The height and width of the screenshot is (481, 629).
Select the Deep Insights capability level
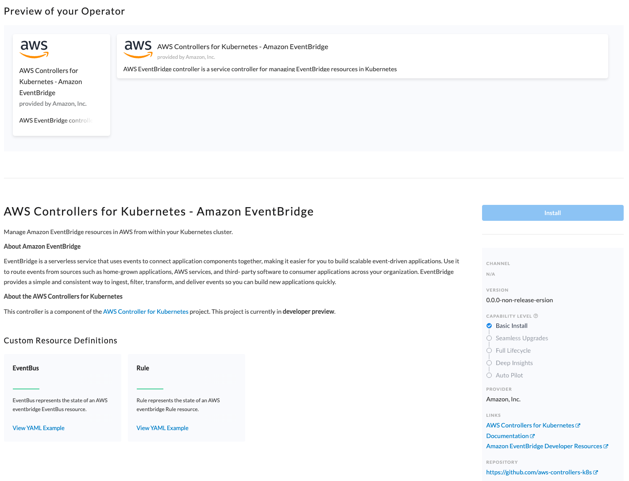click(509, 363)
